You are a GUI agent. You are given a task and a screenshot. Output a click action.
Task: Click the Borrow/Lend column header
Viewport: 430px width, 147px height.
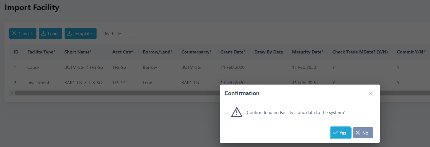[x=158, y=52]
